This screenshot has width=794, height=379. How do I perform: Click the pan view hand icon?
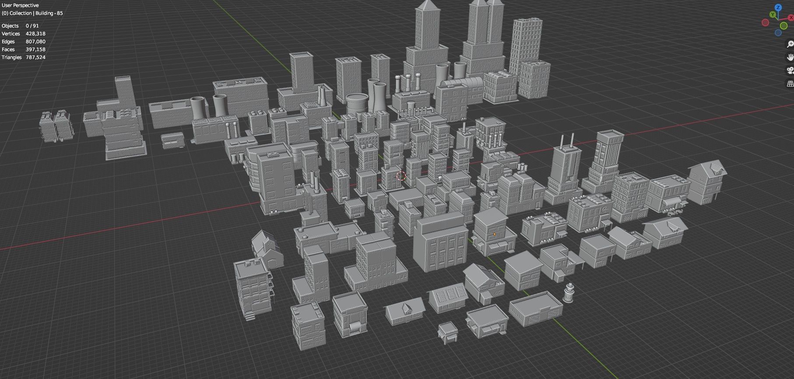(x=790, y=57)
